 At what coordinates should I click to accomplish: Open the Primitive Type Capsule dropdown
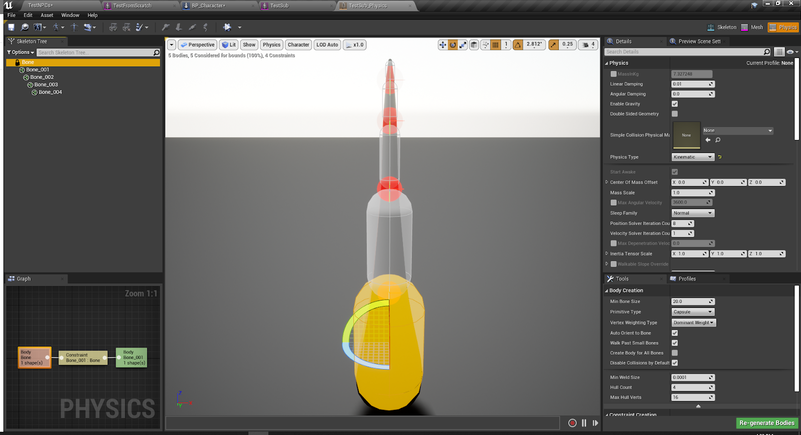[x=692, y=312]
